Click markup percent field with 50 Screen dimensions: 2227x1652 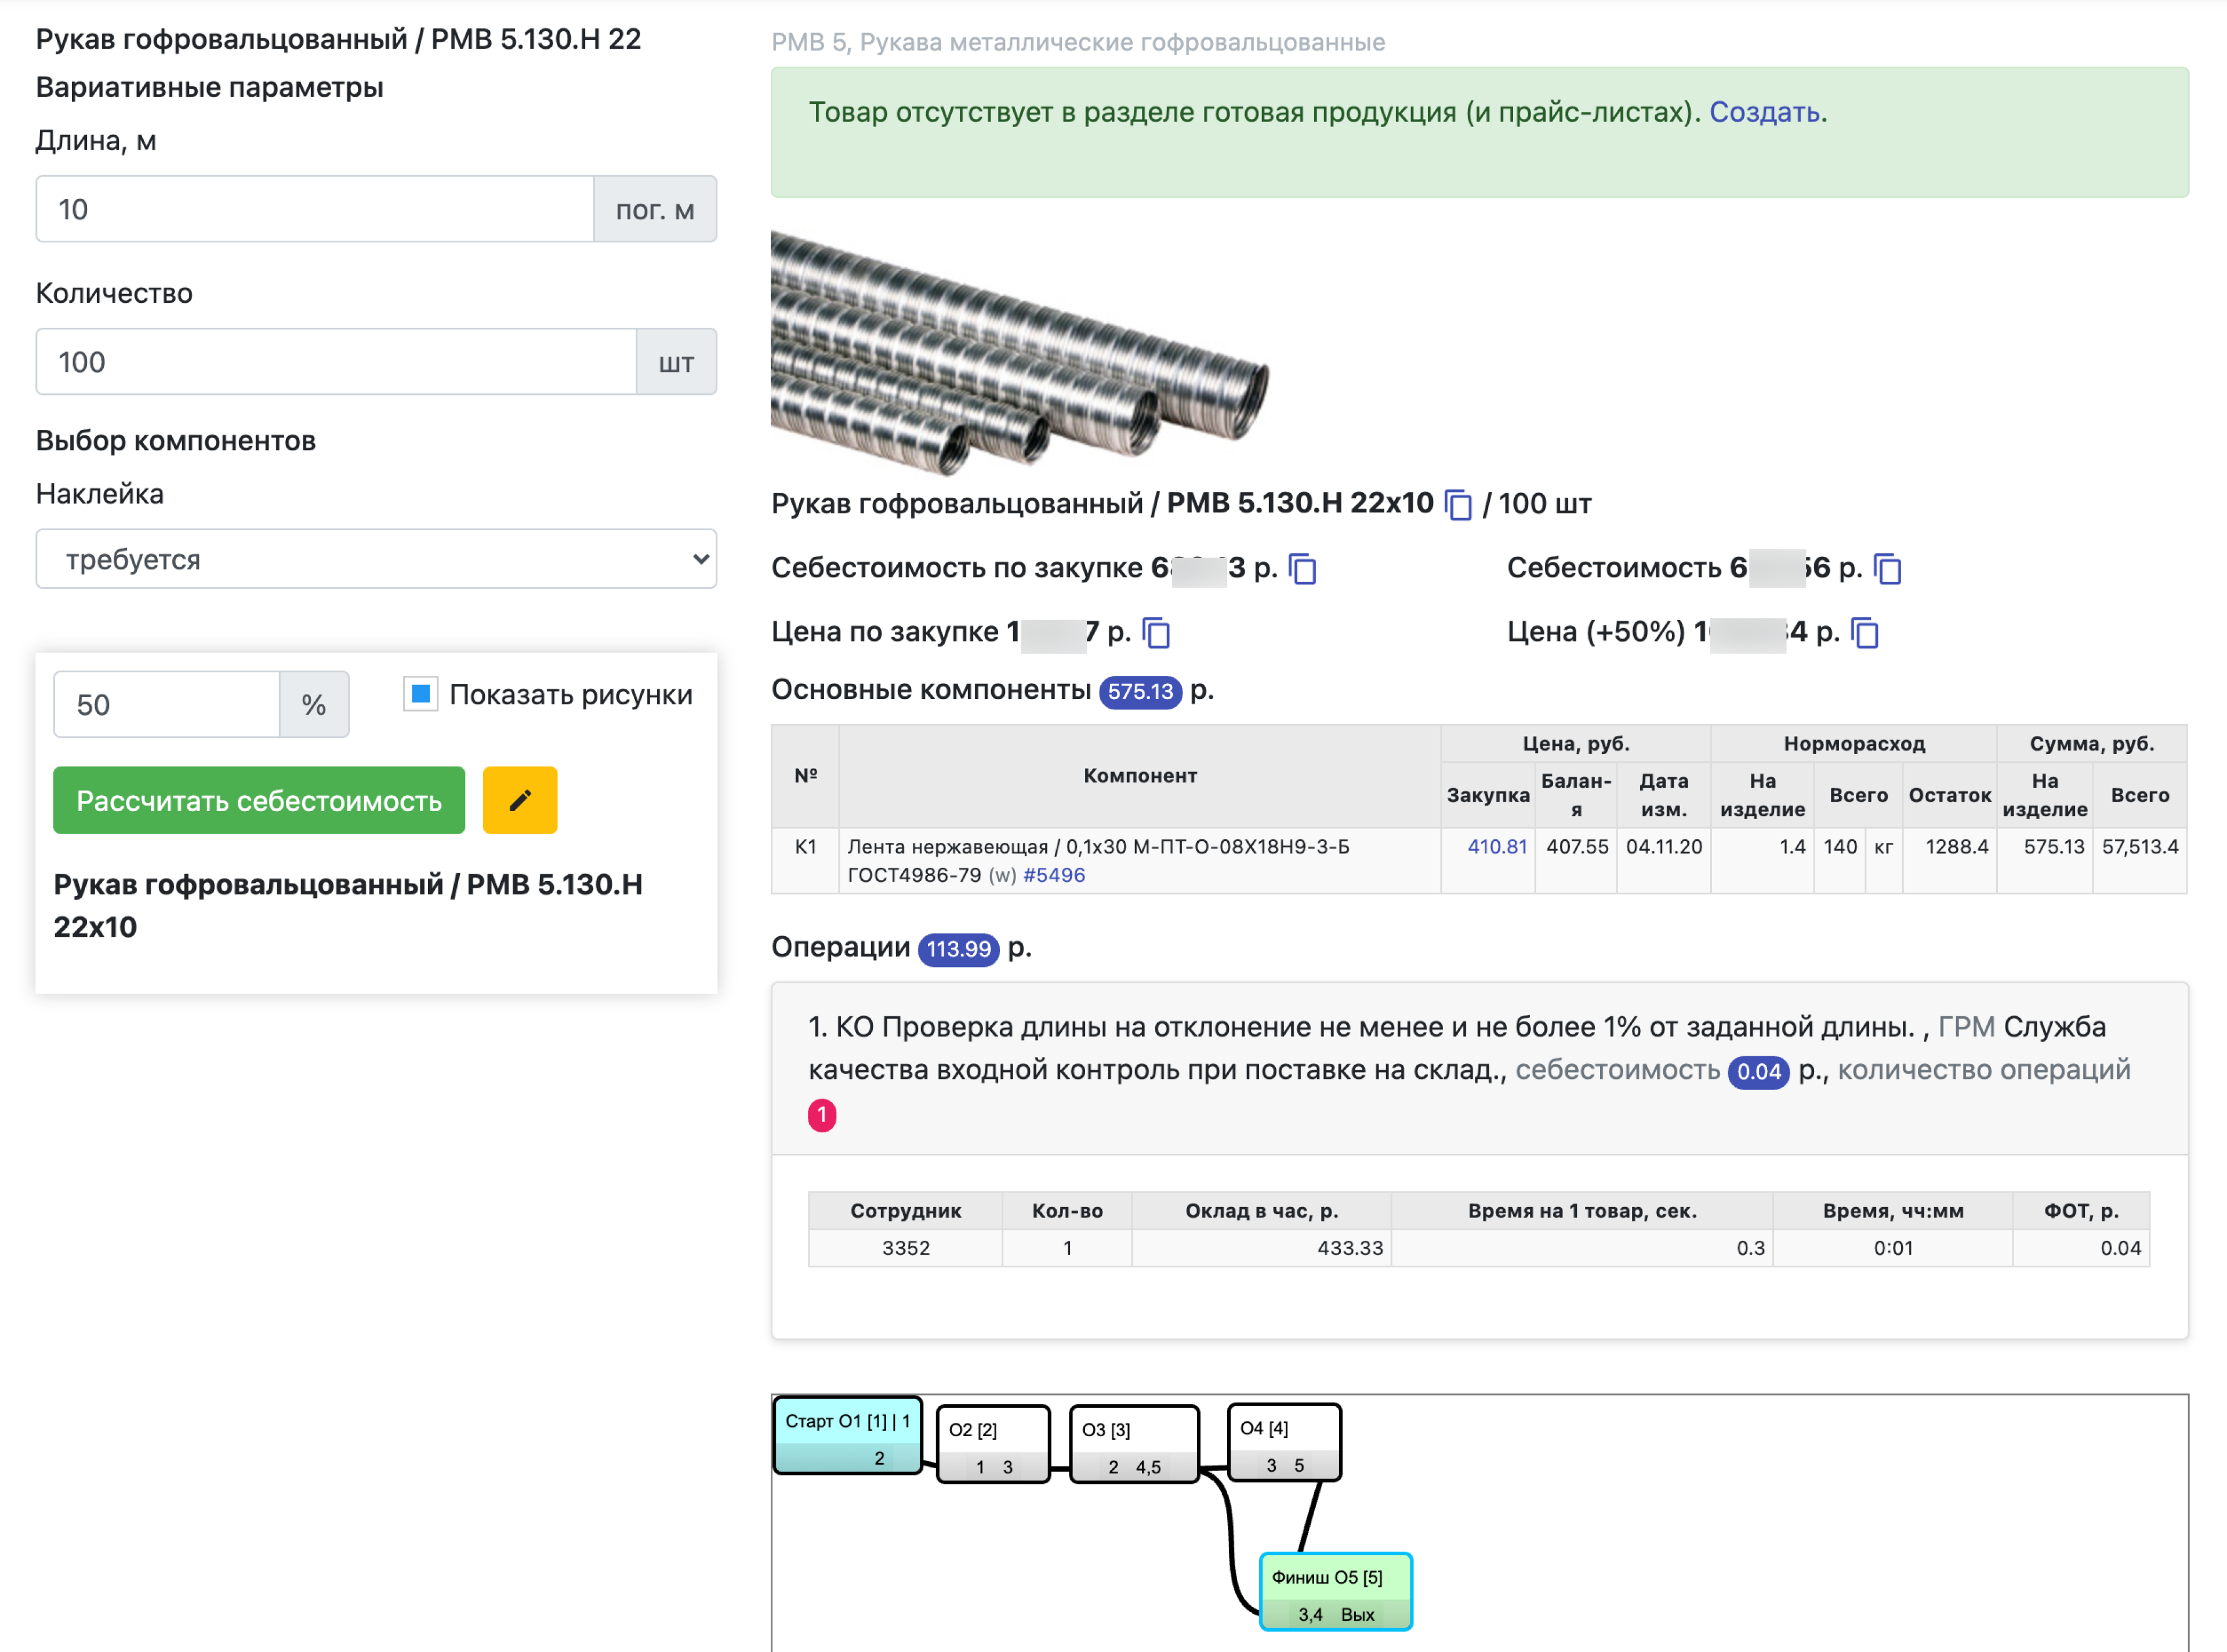click(166, 705)
